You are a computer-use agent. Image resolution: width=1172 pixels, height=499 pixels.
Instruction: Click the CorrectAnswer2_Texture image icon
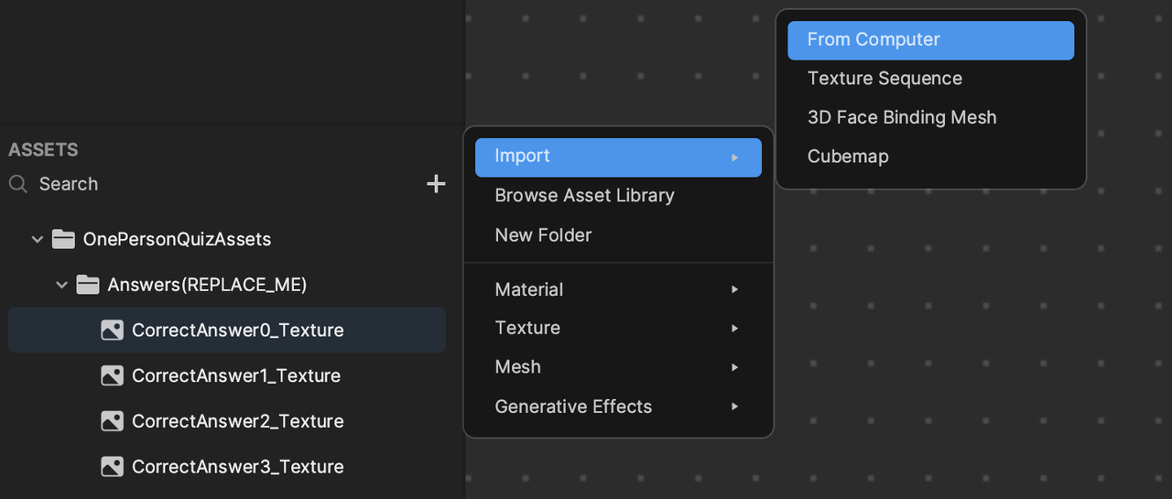tap(112, 421)
